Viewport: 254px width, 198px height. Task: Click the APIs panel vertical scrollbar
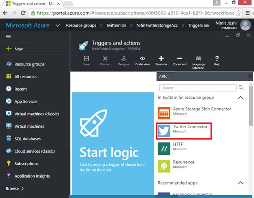point(251,106)
